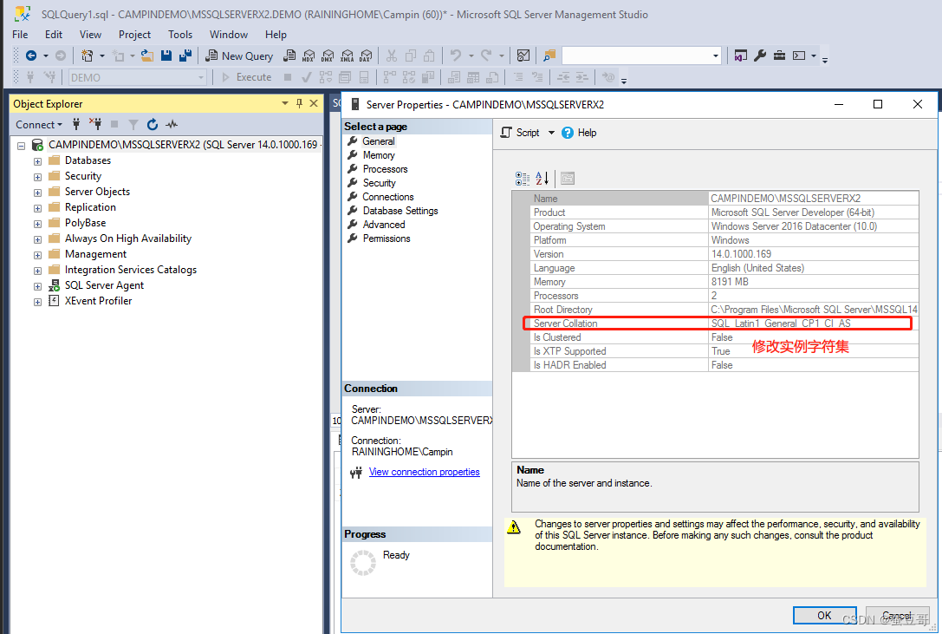This screenshot has height=634, width=942.
Task: Select the Connections page
Action: coord(388,197)
